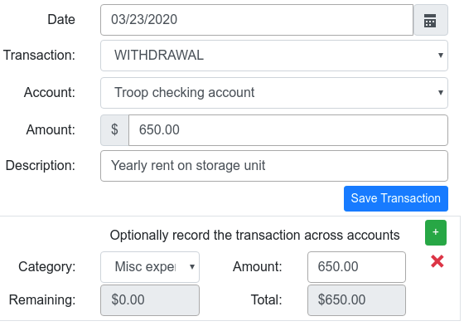Click the split Amount field beside Category
464x326 pixels.
356,267
